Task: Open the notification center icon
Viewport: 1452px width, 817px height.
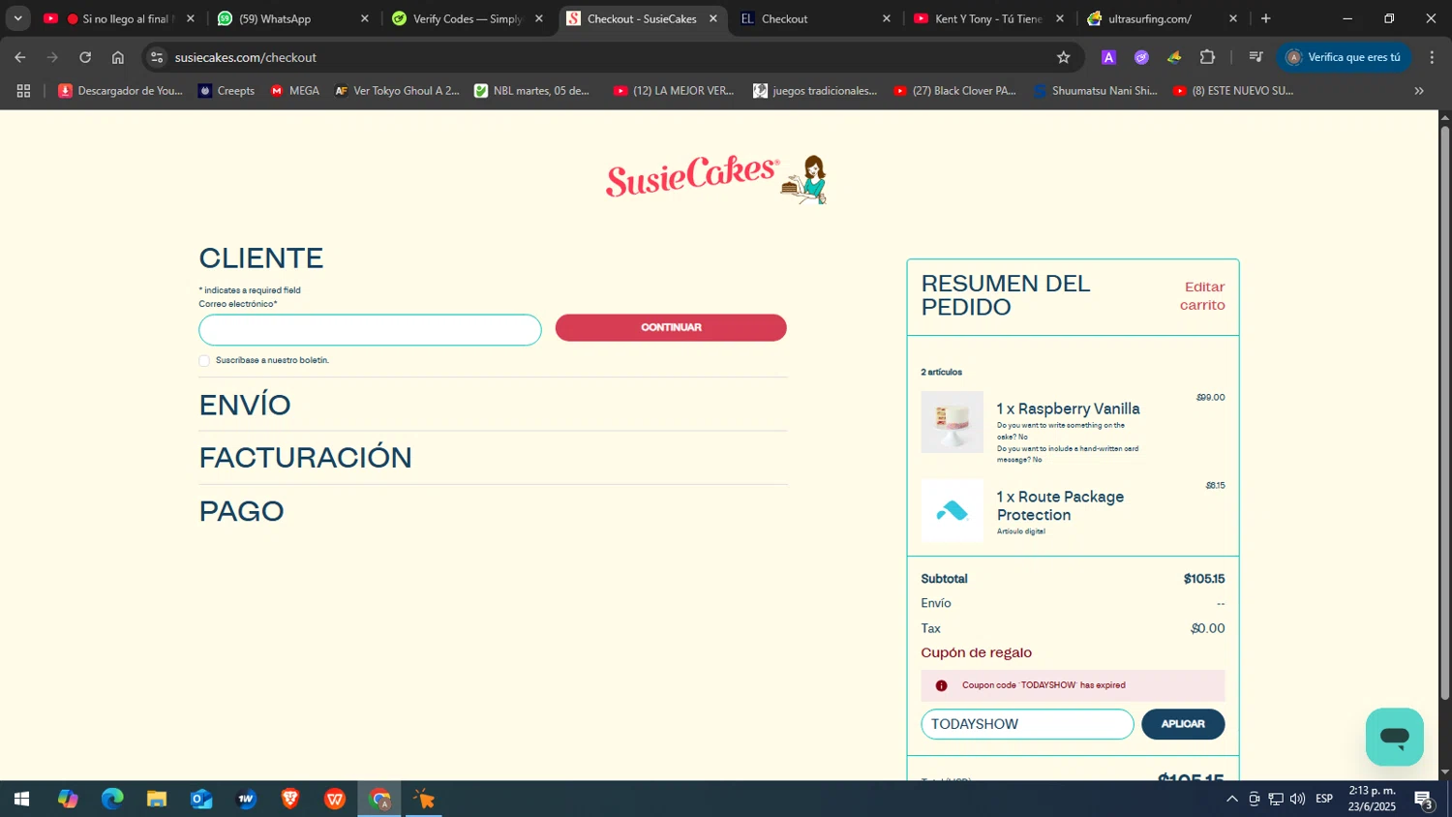Action: (1423, 799)
